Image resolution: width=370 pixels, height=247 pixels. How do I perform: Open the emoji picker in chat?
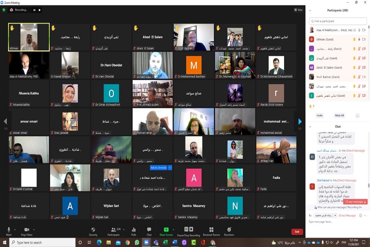click(361, 215)
